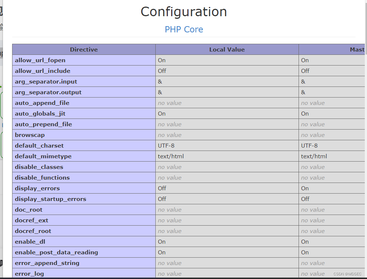
Task: Select the browscap directive name
Action: [30, 135]
